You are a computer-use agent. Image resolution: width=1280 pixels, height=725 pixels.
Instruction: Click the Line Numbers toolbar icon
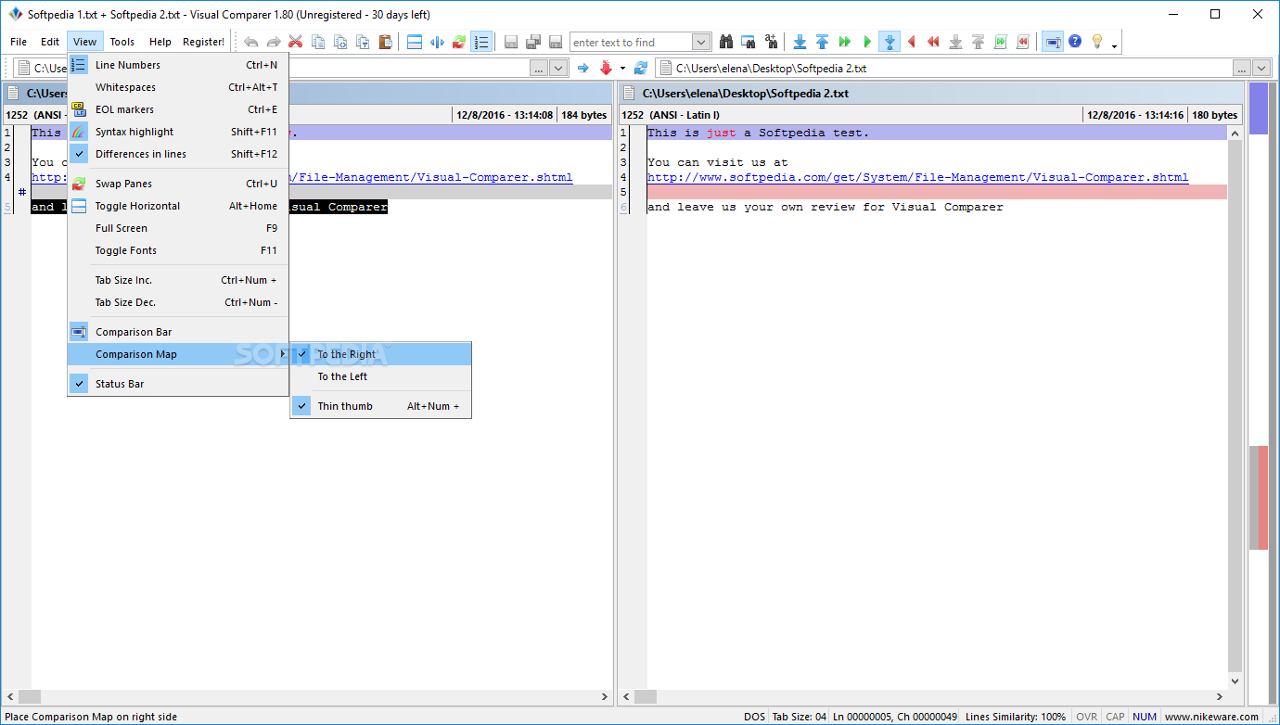point(481,42)
